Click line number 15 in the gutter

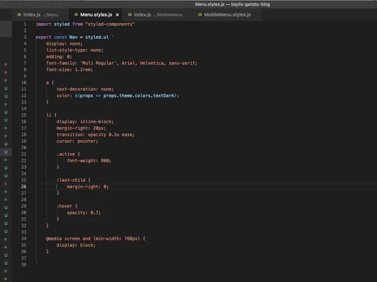coord(23,115)
